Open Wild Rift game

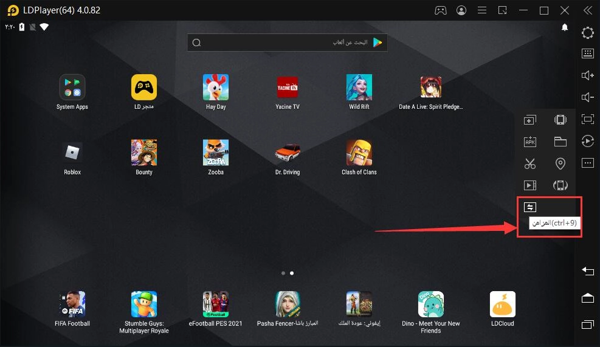pyautogui.click(x=359, y=88)
